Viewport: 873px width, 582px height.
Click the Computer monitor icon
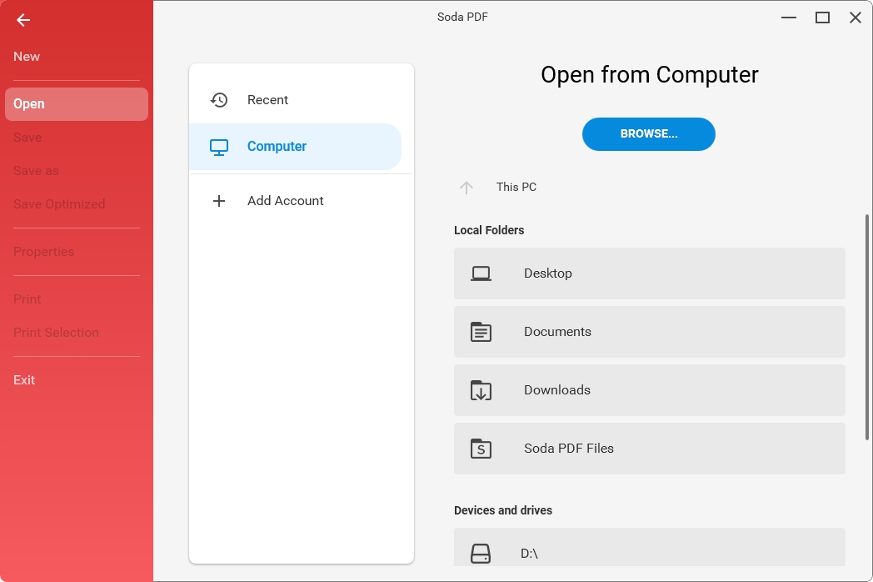[219, 147]
